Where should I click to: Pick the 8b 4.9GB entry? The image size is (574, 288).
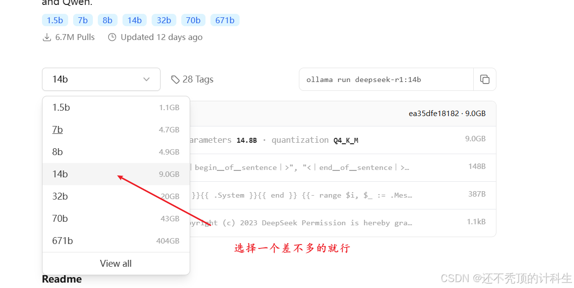pyautogui.click(x=116, y=152)
